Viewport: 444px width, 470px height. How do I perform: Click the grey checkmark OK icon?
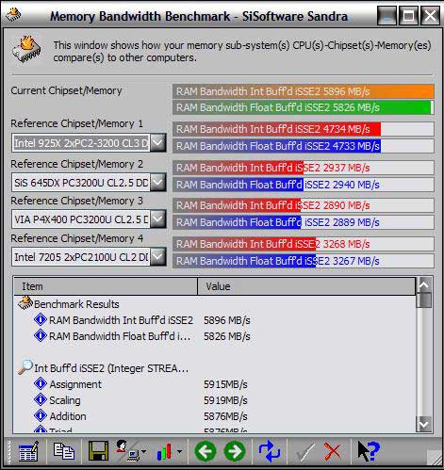click(304, 451)
